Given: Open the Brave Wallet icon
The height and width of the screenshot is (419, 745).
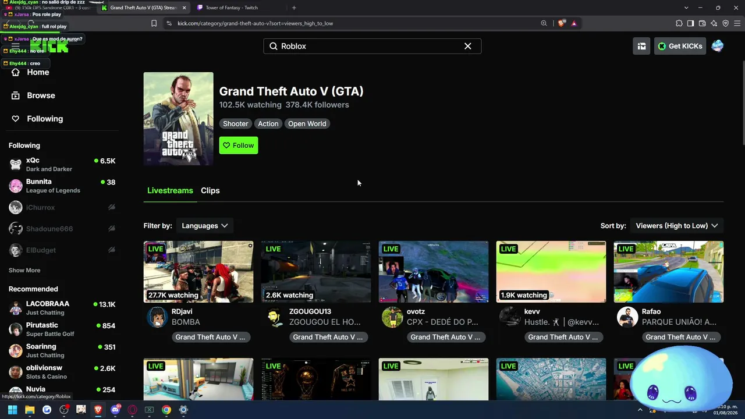Looking at the screenshot, I should (702, 23).
